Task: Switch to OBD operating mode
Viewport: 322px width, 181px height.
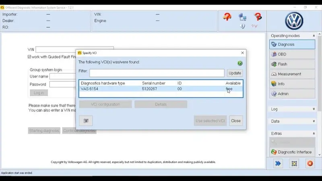Action: [x=292, y=54]
